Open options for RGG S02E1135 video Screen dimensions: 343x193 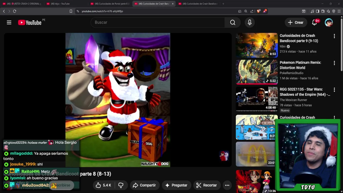(x=334, y=90)
